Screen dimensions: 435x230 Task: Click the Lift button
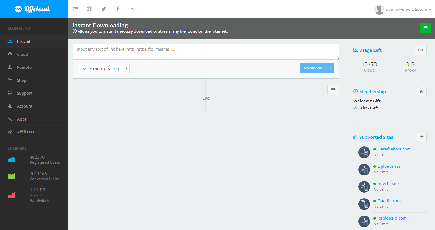pyautogui.click(x=420, y=50)
